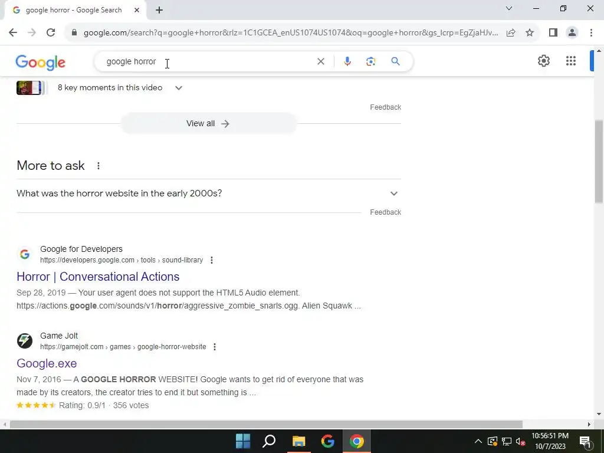Image resolution: width=604 pixels, height=453 pixels.
Task: Submit search with magnifier icon
Action: tap(395, 61)
